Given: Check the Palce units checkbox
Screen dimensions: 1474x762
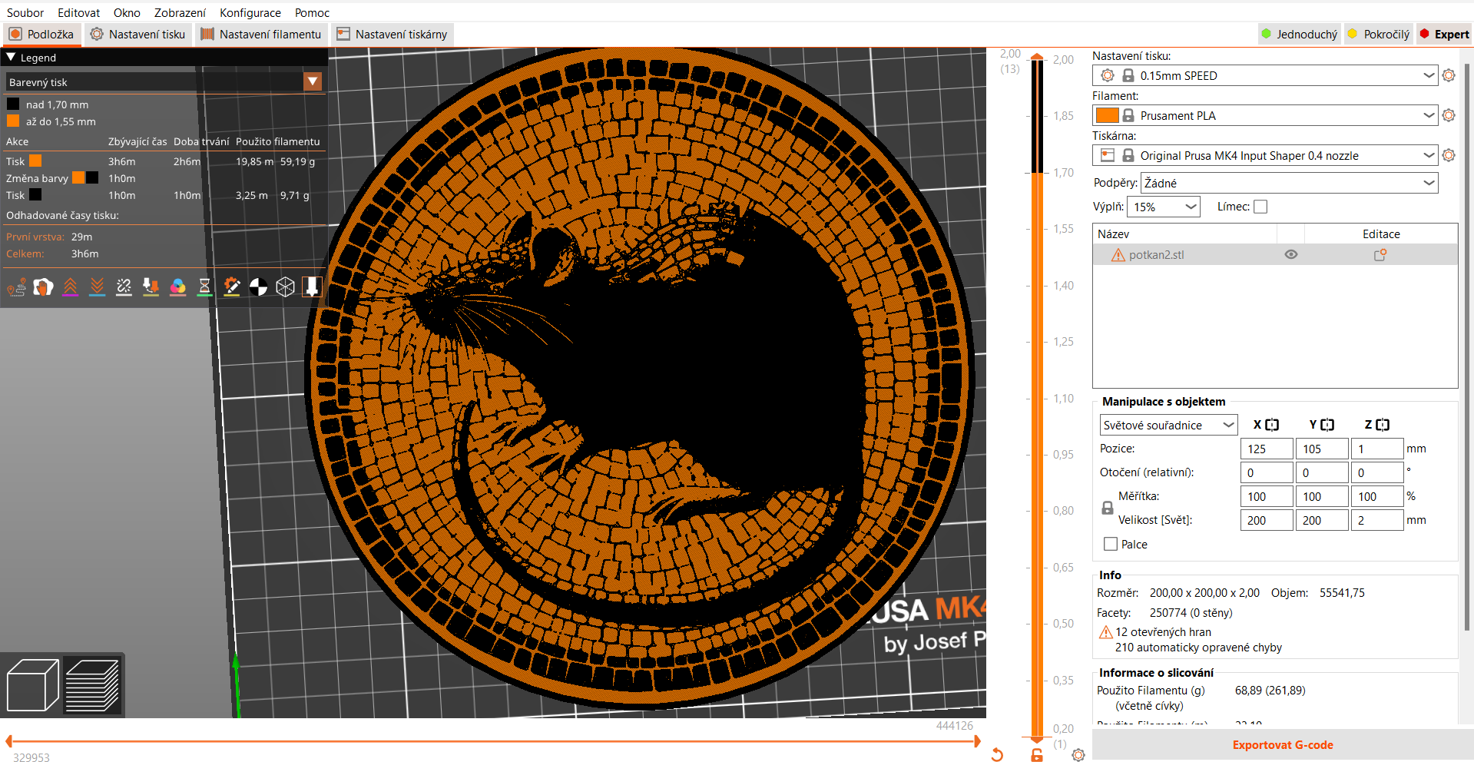Looking at the screenshot, I should (1109, 544).
